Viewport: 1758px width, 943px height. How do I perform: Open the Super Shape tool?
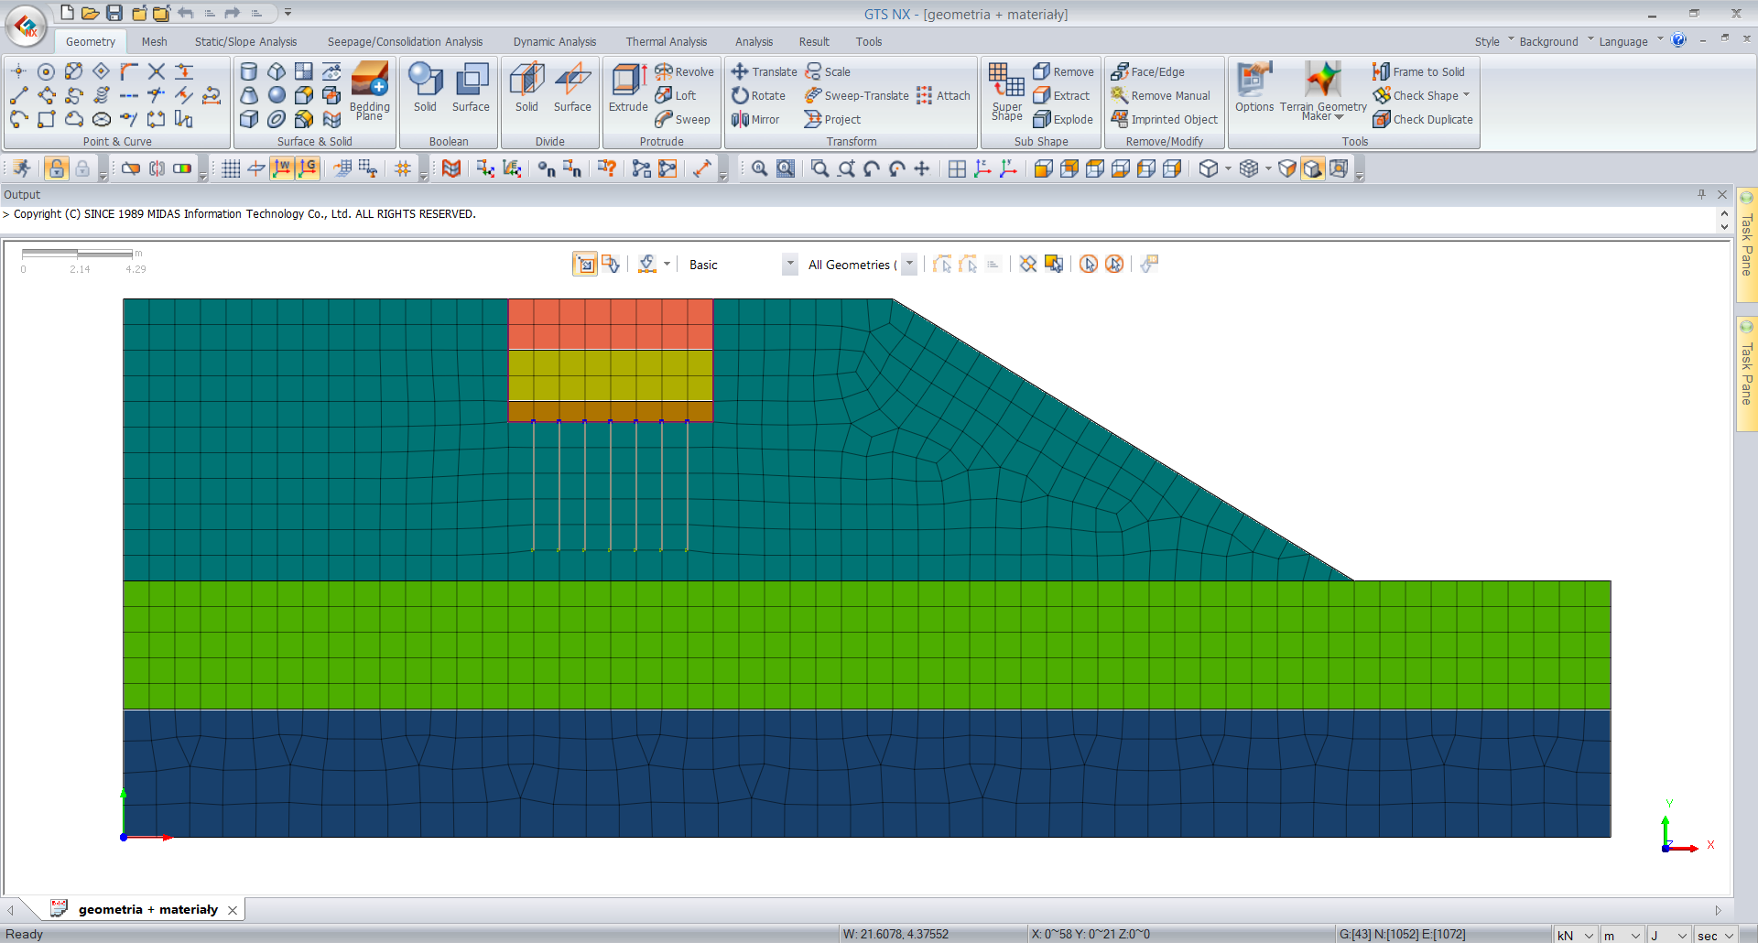click(x=1006, y=91)
